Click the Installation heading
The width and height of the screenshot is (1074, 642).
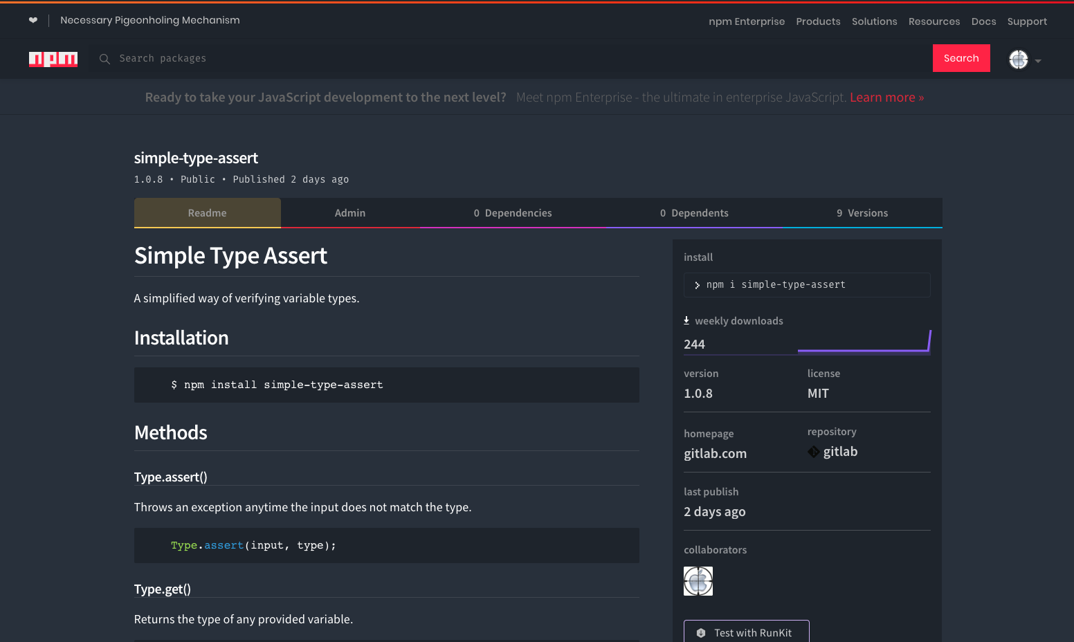[x=181, y=338]
